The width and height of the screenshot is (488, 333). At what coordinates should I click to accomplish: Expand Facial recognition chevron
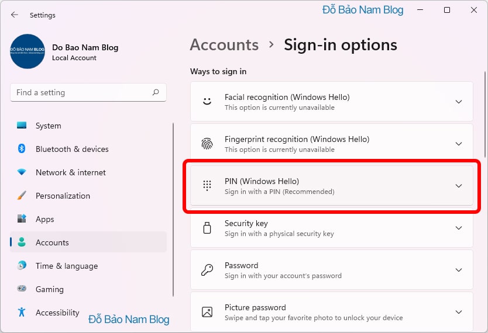coord(458,102)
